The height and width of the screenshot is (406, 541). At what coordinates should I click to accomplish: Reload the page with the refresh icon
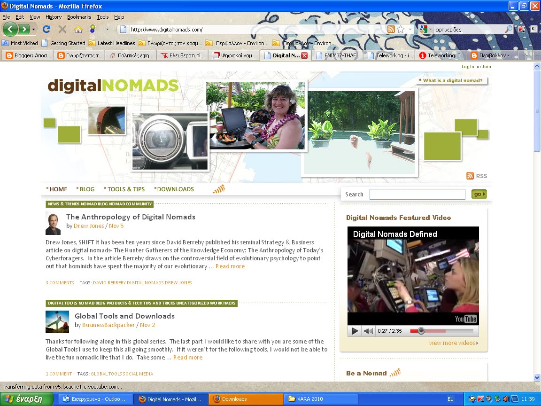[46, 29]
